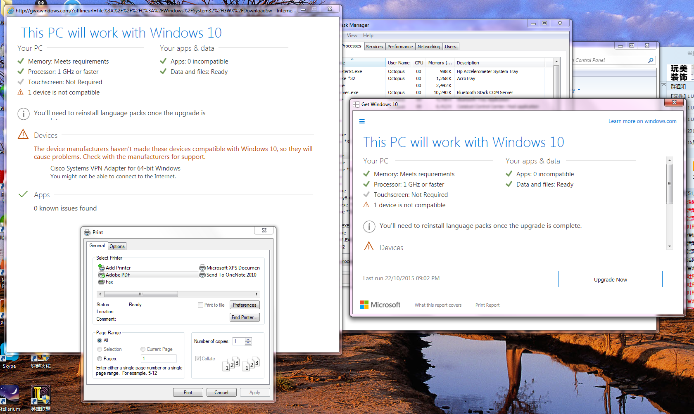
Task: Decrease number of copies with the down arrow
Action: click(x=248, y=343)
